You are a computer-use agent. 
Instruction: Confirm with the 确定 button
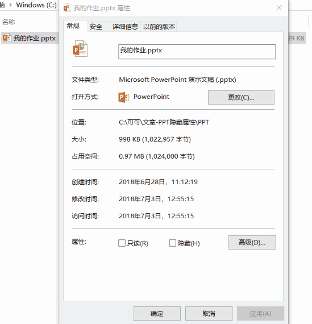[157, 313]
